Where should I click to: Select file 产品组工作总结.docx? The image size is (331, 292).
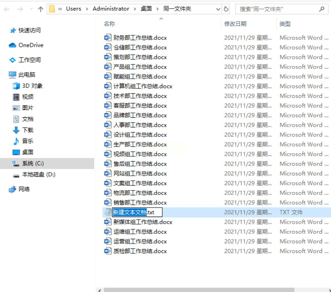tap(140, 67)
